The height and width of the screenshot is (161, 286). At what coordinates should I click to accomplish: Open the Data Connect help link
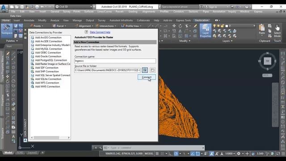(100, 32)
